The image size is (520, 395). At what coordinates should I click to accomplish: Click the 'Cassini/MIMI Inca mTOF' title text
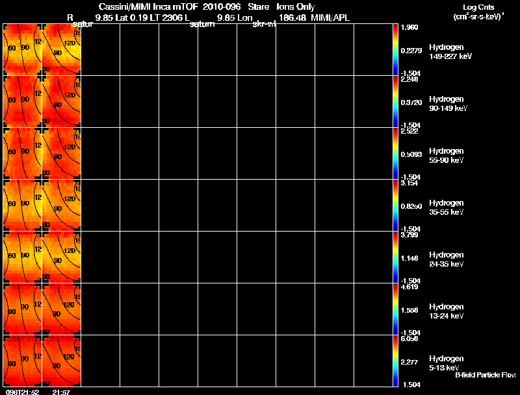pyautogui.click(x=148, y=7)
